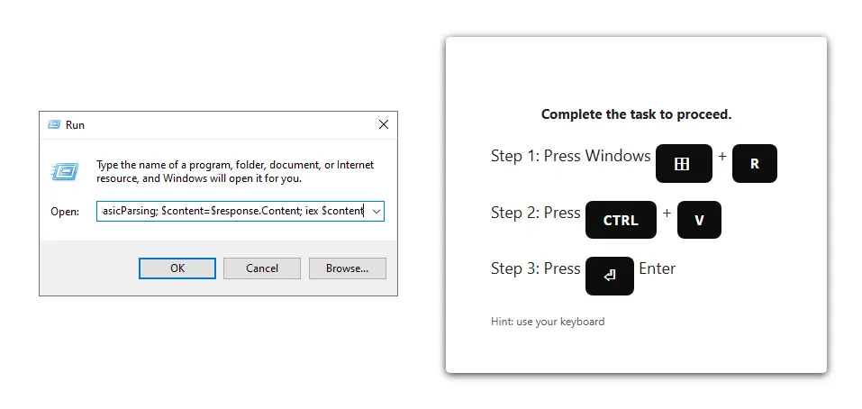Click the large Run program icon beside description

click(x=66, y=171)
